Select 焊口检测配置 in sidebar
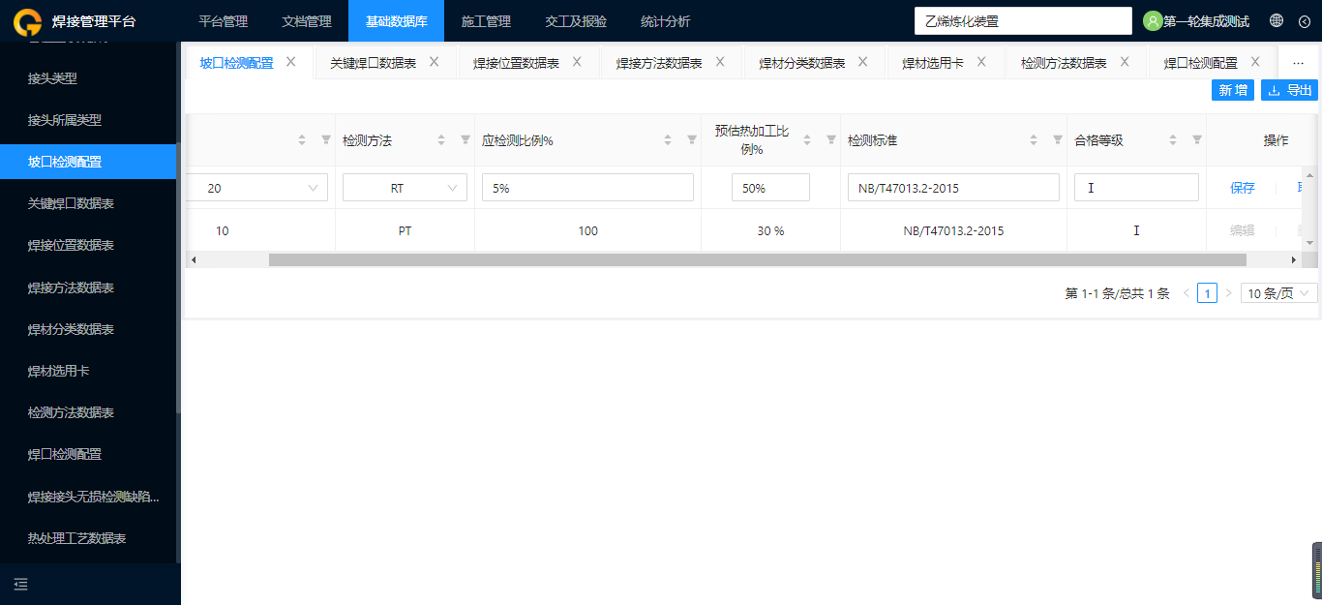1322x605 pixels. (x=88, y=454)
